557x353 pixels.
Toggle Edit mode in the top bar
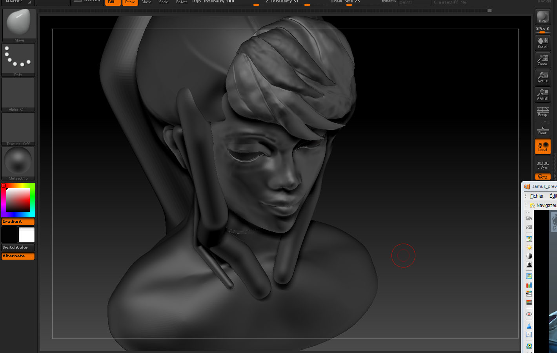click(112, 2)
